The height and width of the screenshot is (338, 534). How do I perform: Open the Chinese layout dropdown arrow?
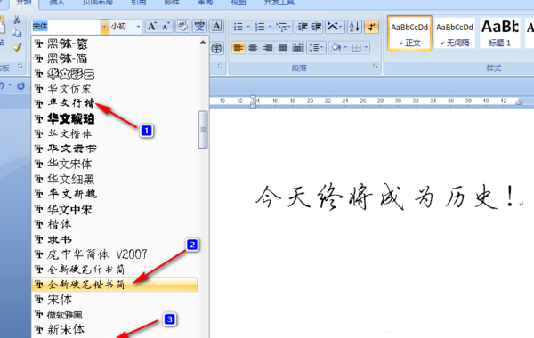[341, 27]
